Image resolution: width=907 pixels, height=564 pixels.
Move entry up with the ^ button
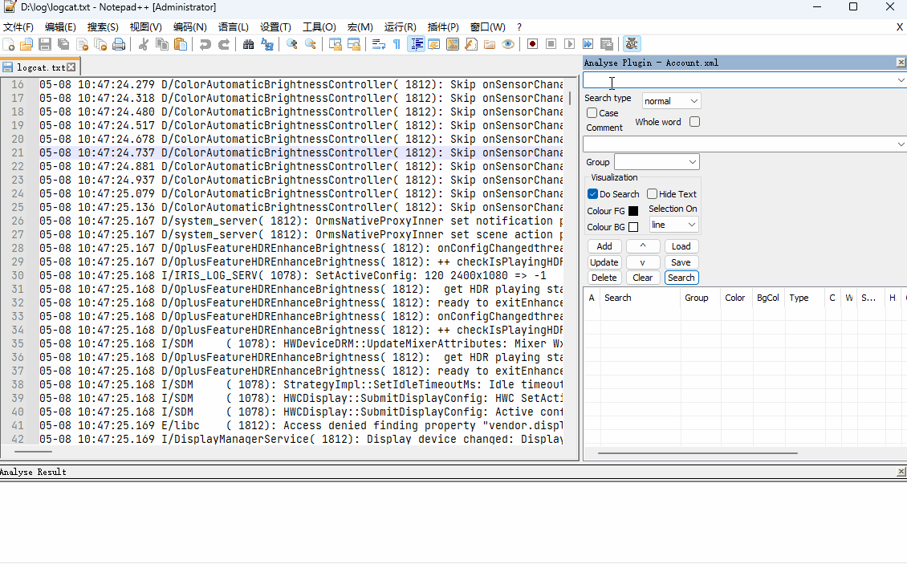pyautogui.click(x=643, y=246)
